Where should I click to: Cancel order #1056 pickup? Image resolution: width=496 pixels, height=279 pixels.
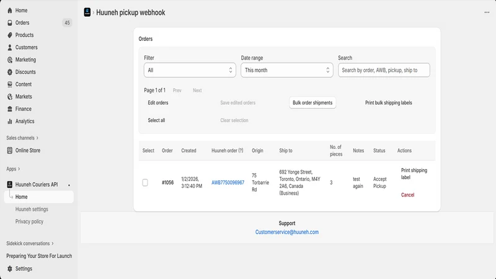tap(407, 195)
